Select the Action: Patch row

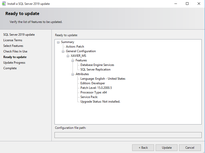click(x=75, y=47)
